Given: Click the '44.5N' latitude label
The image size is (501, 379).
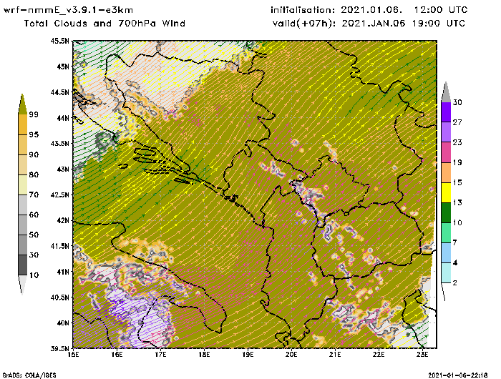Looking at the screenshot, I should click(x=59, y=92).
